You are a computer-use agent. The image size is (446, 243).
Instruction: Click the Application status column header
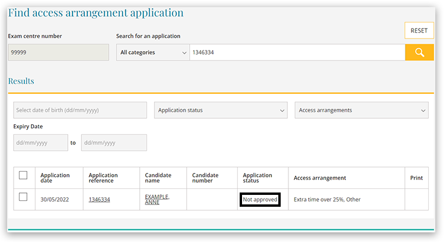point(257,178)
